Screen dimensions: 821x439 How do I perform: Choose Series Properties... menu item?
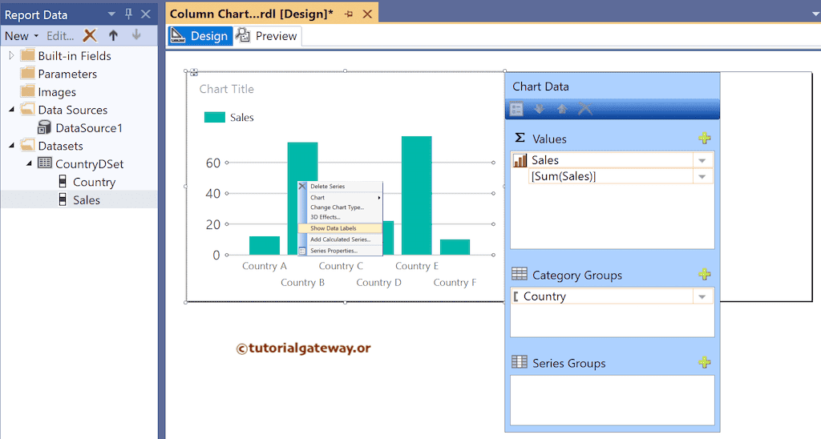[x=340, y=251]
